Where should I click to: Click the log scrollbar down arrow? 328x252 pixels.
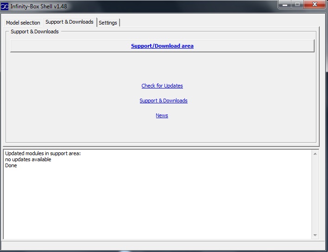[315, 235]
